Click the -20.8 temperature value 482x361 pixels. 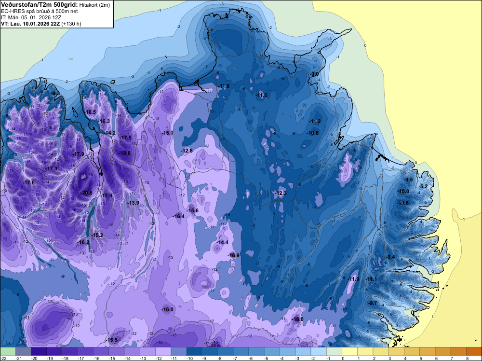click(x=86, y=193)
